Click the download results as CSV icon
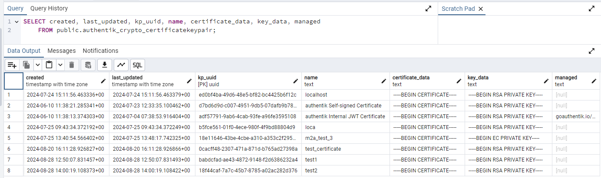 coord(104,65)
